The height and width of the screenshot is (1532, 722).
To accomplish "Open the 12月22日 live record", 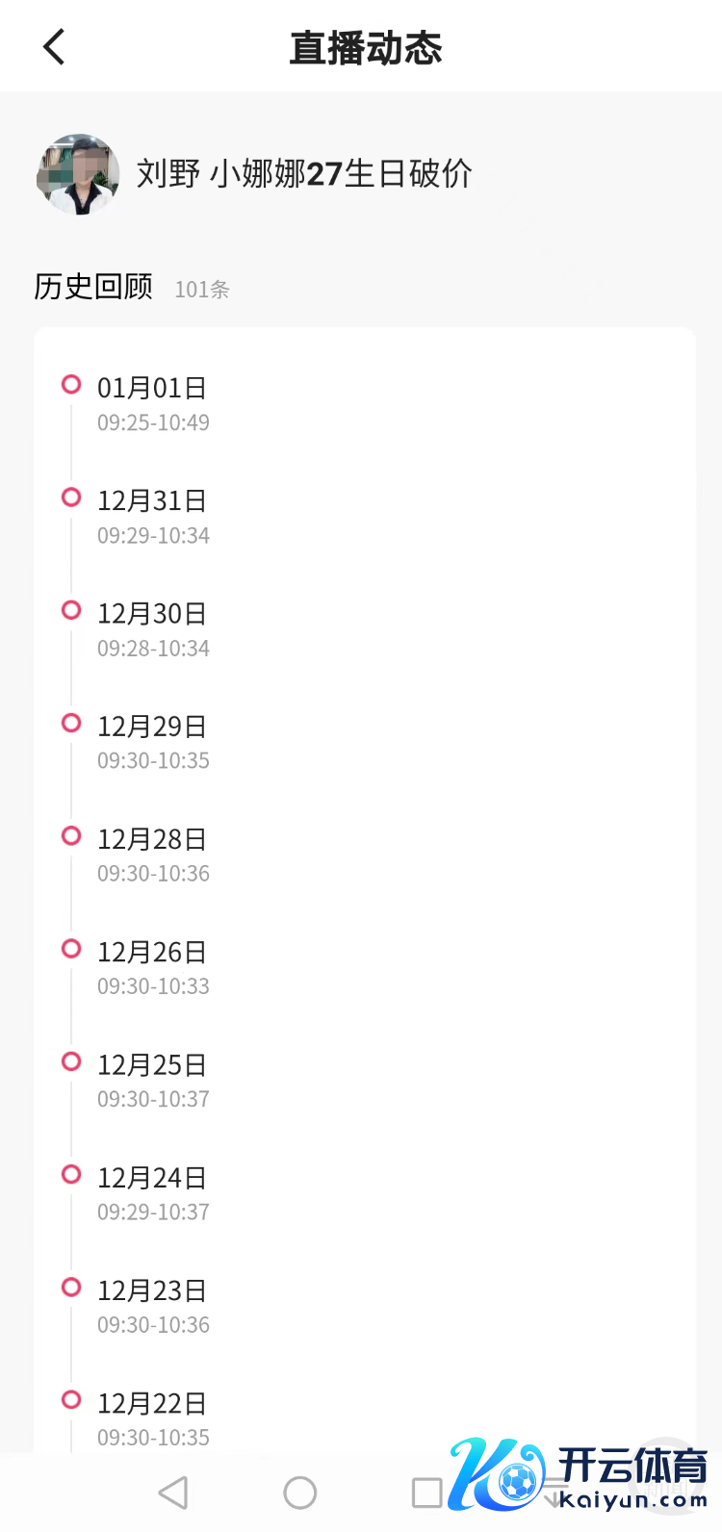I will 152,1418.
